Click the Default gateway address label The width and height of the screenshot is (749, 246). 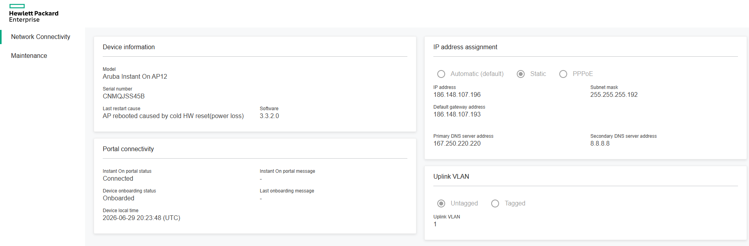pyautogui.click(x=459, y=107)
